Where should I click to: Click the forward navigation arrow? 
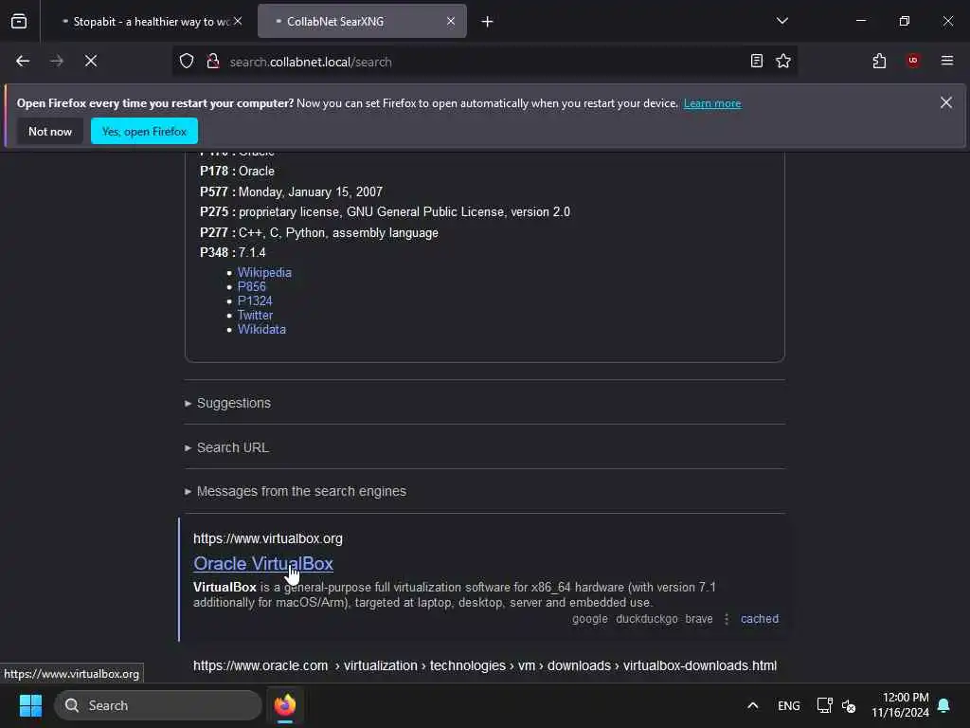tap(57, 62)
